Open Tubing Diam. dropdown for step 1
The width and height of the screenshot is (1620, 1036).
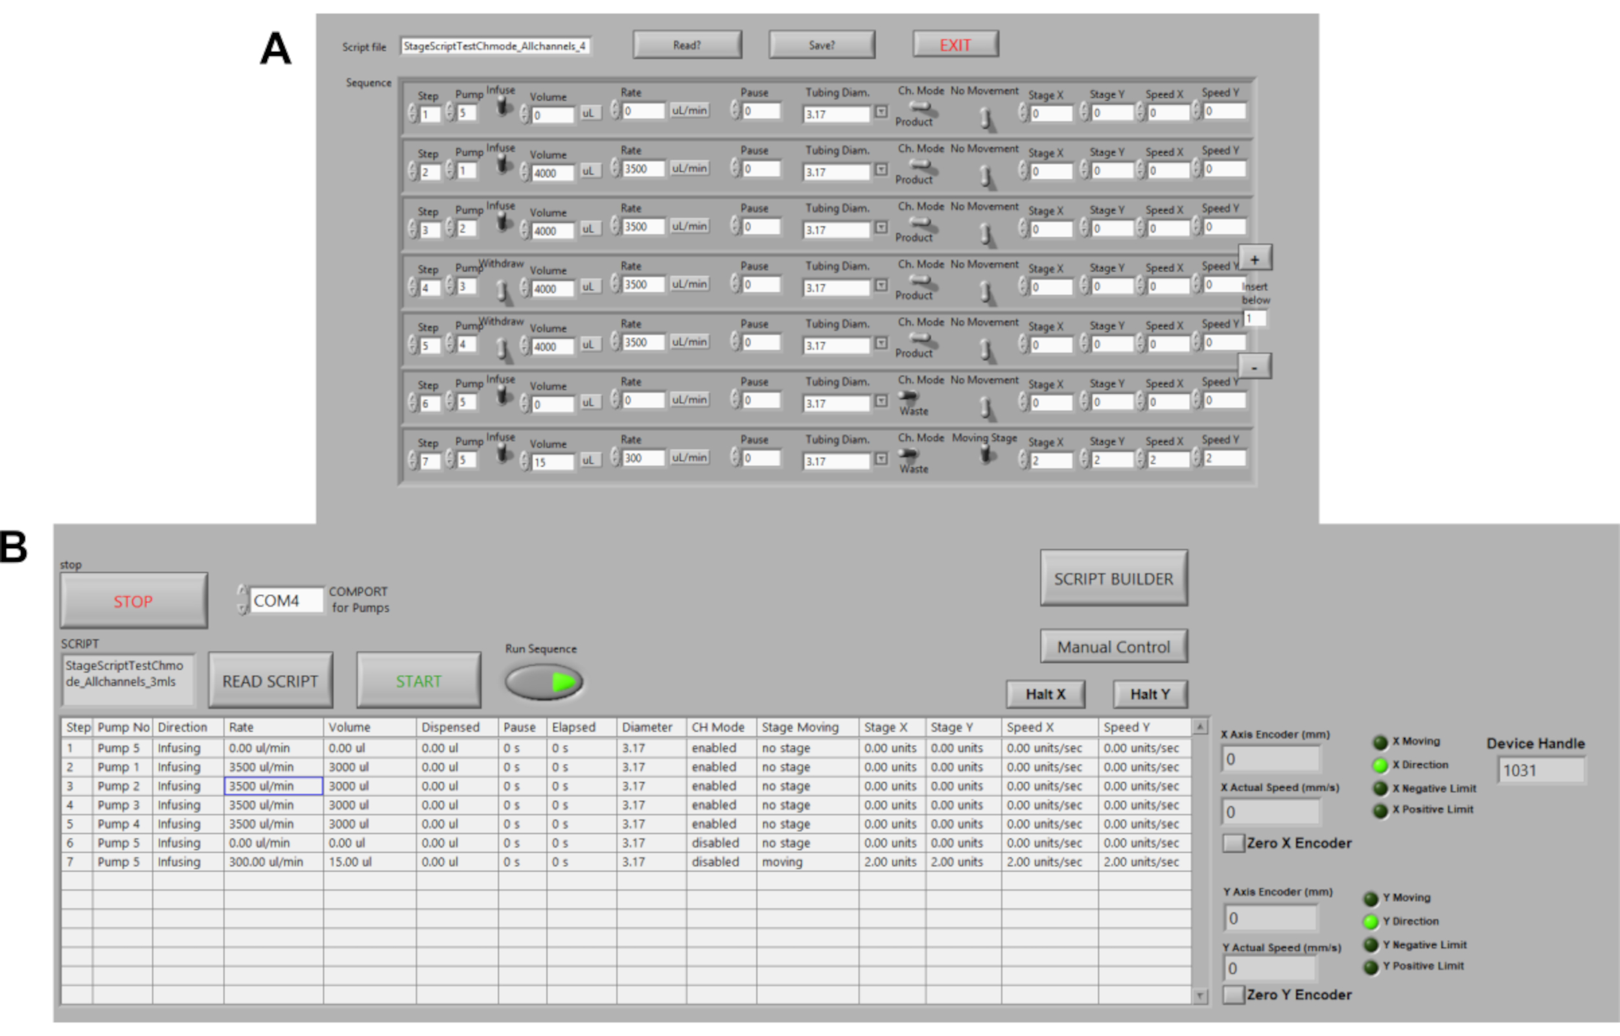click(x=881, y=112)
